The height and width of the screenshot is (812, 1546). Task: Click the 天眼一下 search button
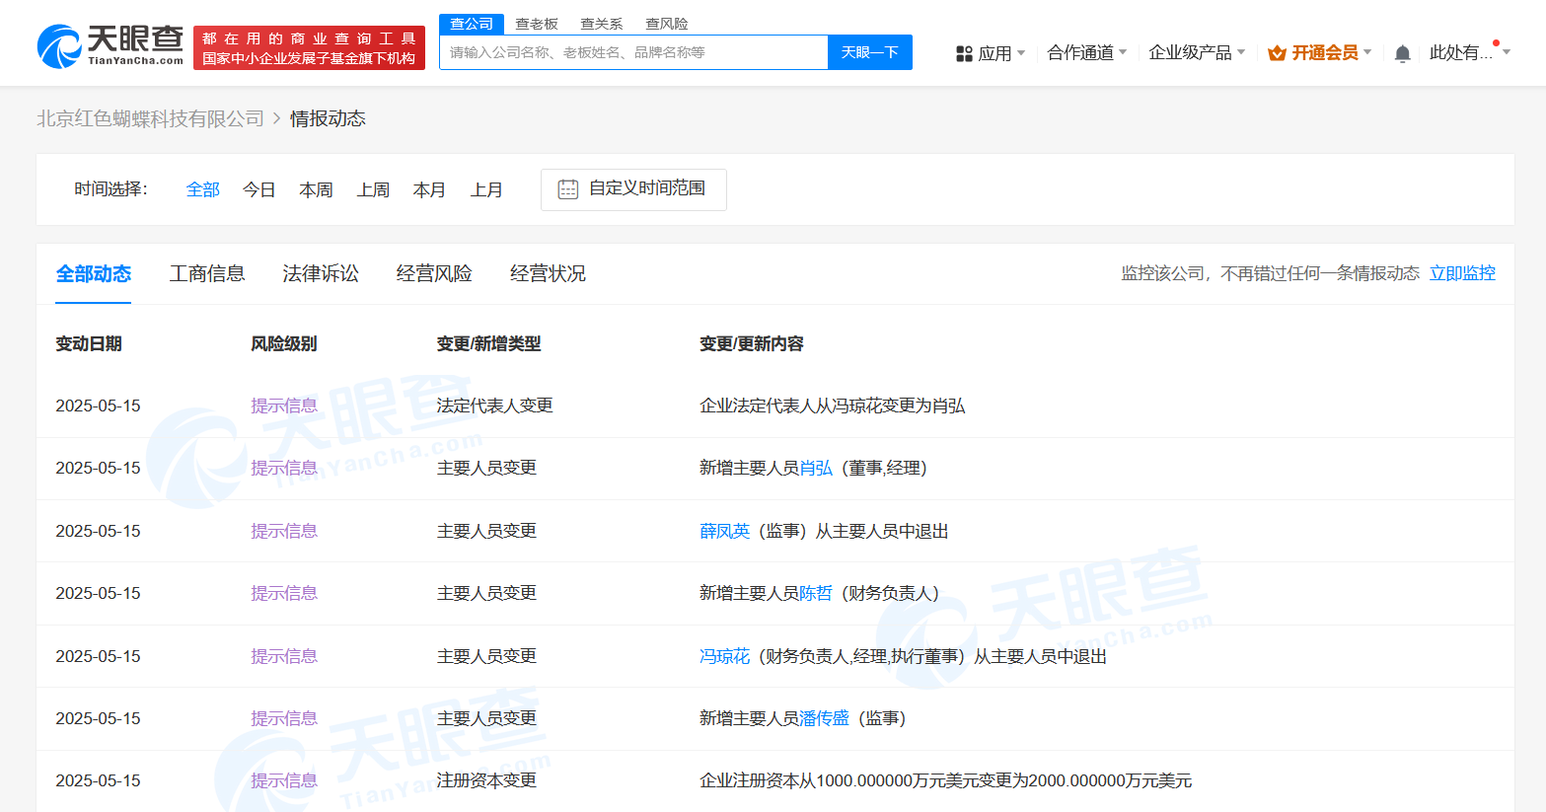pos(869,52)
